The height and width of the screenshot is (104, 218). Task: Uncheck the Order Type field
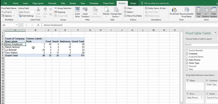187,63
